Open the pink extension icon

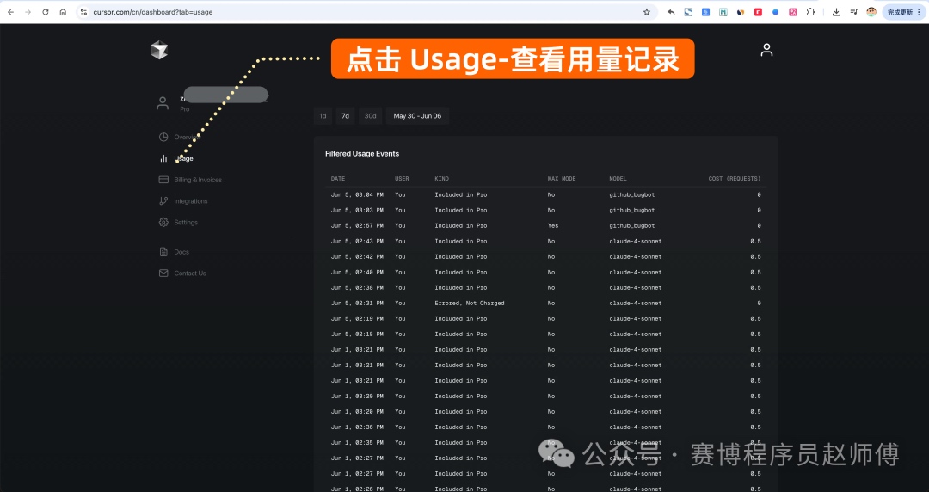tap(793, 12)
